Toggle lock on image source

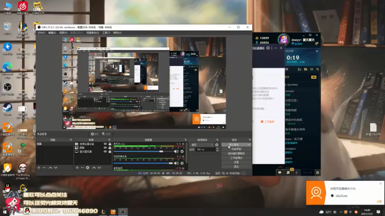coord(110,148)
